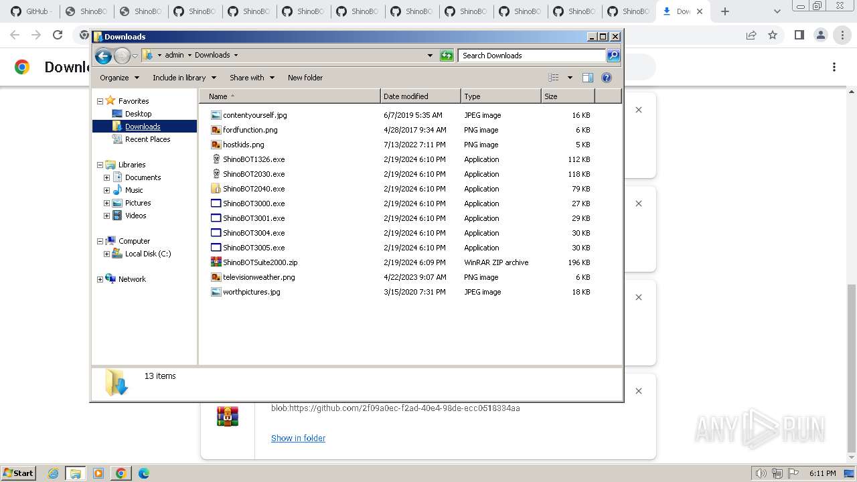Select the fordfunction.png file icon
Viewport: 857px width, 482px height.
point(216,130)
